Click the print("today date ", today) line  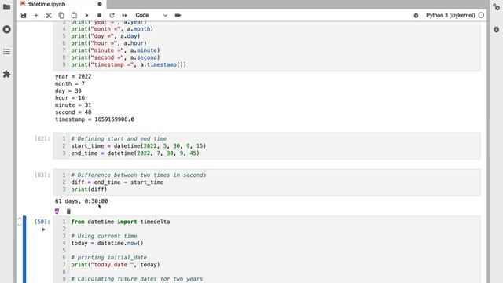click(x=116, y=265)
